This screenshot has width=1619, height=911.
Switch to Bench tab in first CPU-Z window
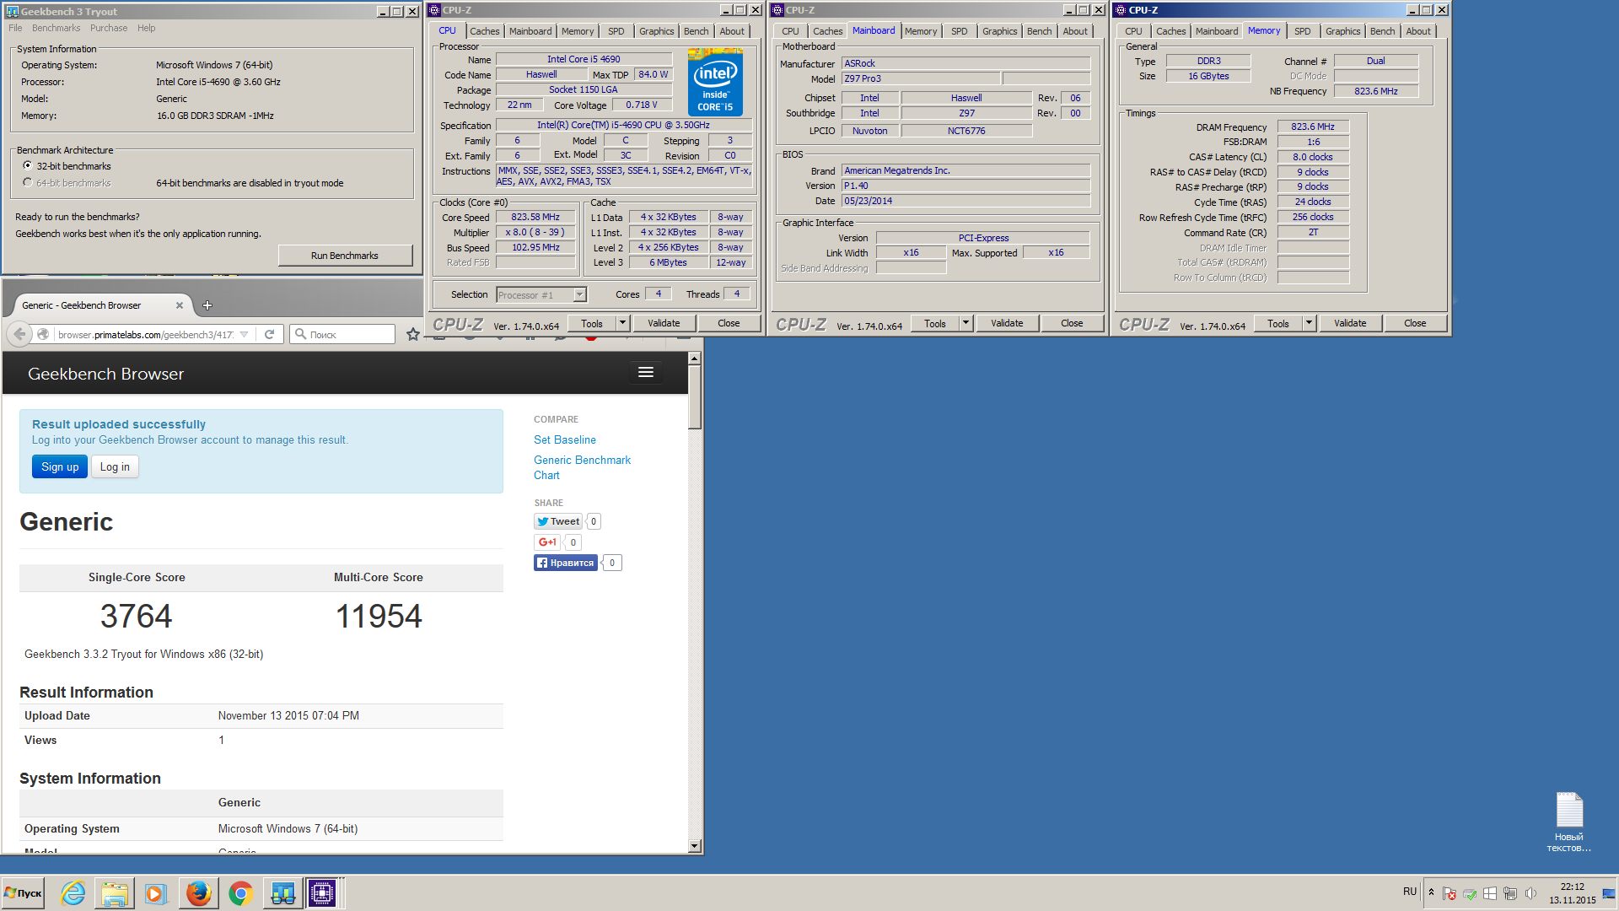(x=696, y=31)
